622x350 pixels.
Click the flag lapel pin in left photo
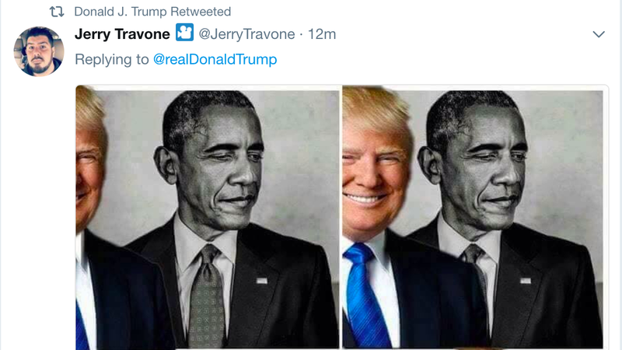[x=262, y=281]
